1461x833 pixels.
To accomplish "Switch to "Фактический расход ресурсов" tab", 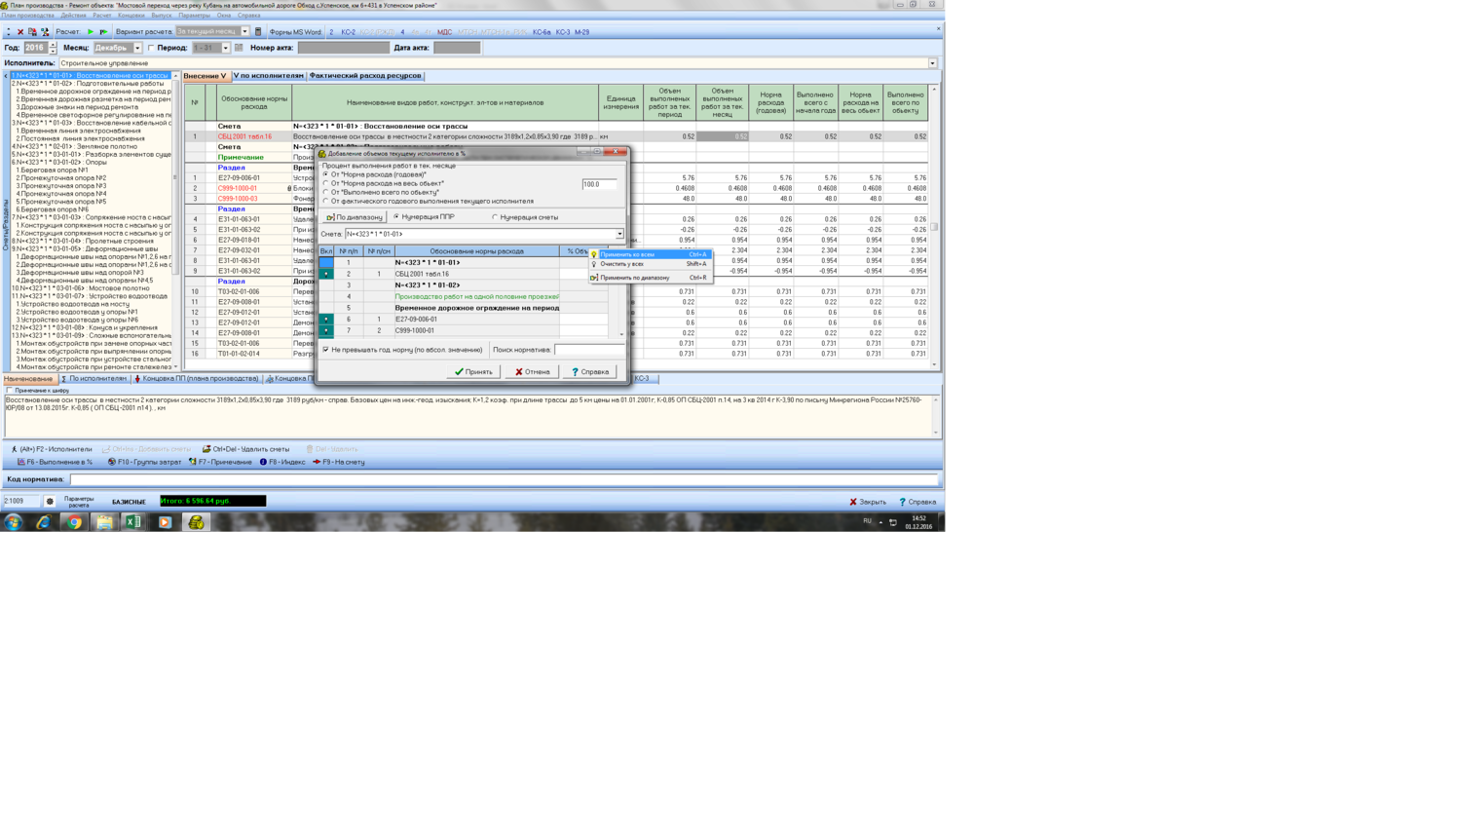I will coord(365,76).
